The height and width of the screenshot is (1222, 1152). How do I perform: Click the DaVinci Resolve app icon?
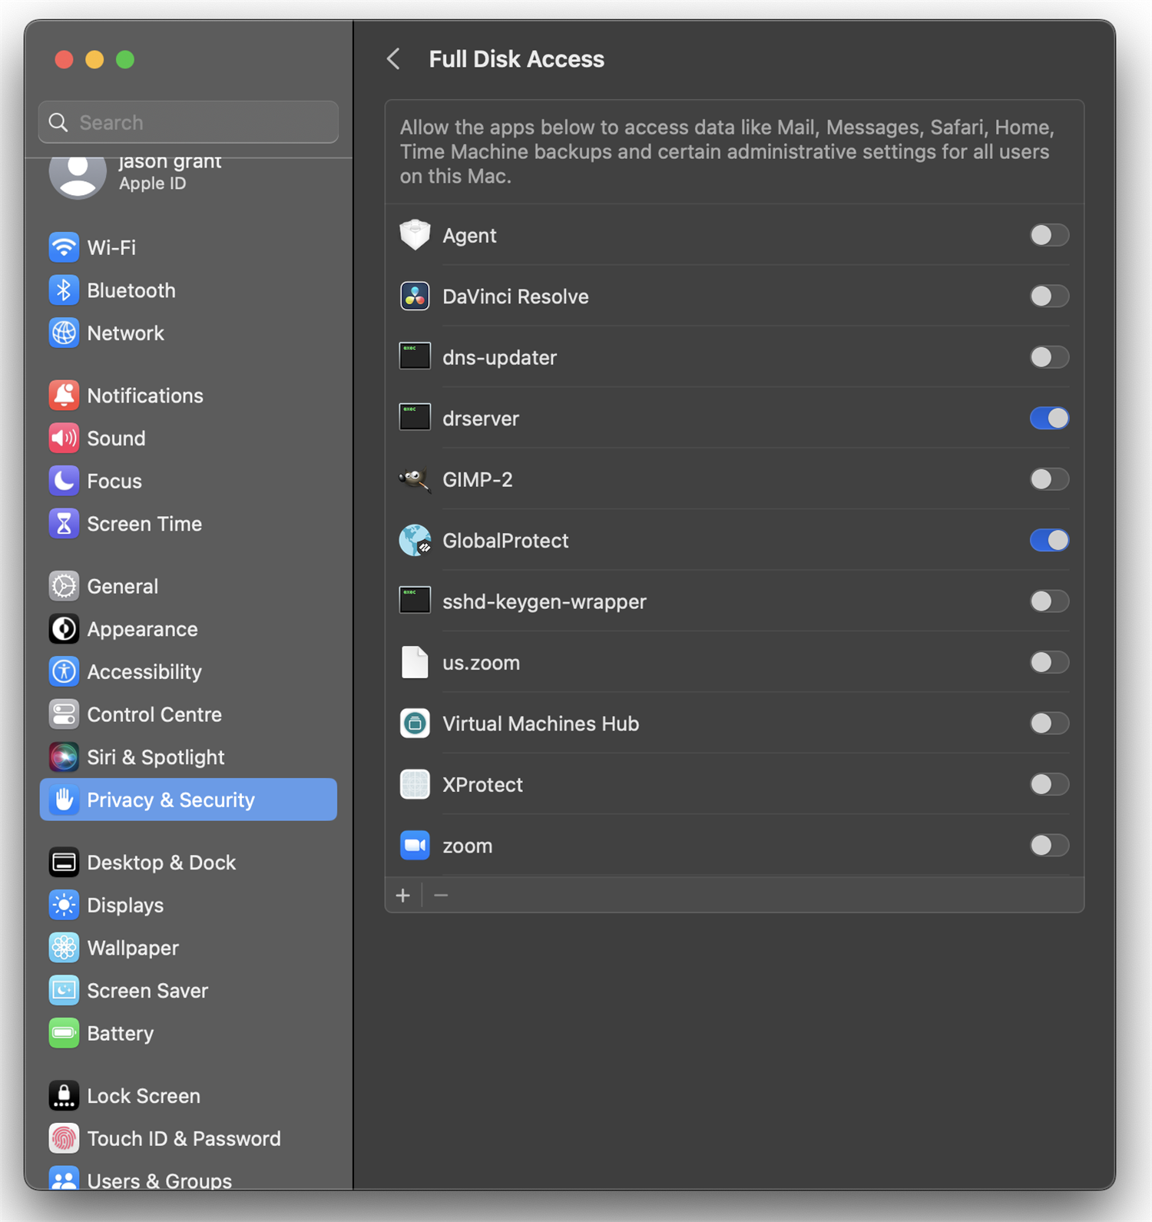pyautogui.click(x=415, y=296)
